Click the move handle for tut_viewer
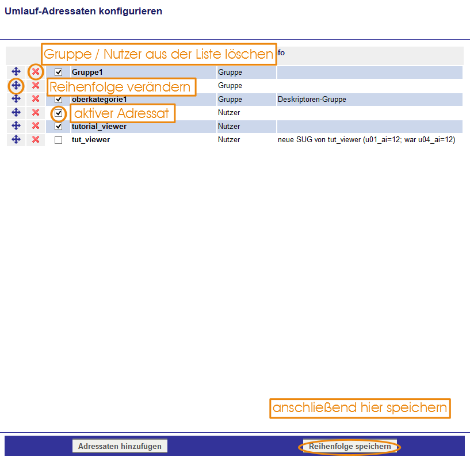Image resolution: width=470 pixels, height=461 pixels. coord(16,139)
